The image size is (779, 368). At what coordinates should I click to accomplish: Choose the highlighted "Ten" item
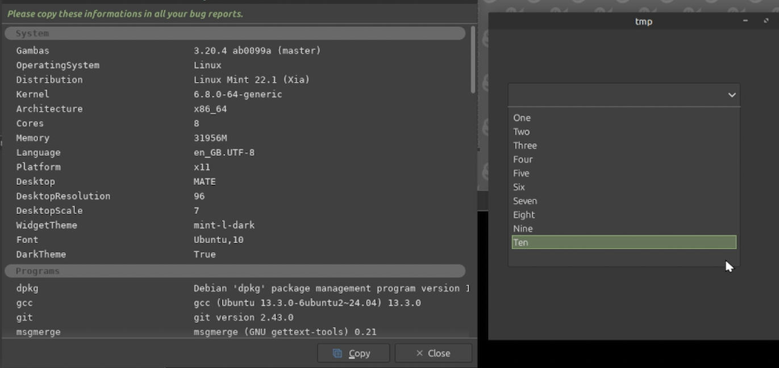point(623,242)
